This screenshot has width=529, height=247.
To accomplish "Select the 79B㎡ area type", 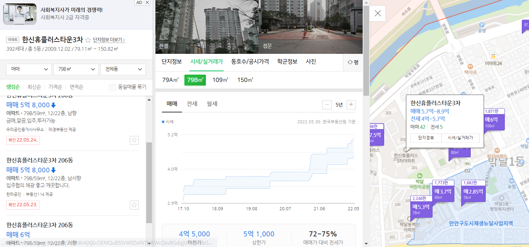I will coord(195,80).
